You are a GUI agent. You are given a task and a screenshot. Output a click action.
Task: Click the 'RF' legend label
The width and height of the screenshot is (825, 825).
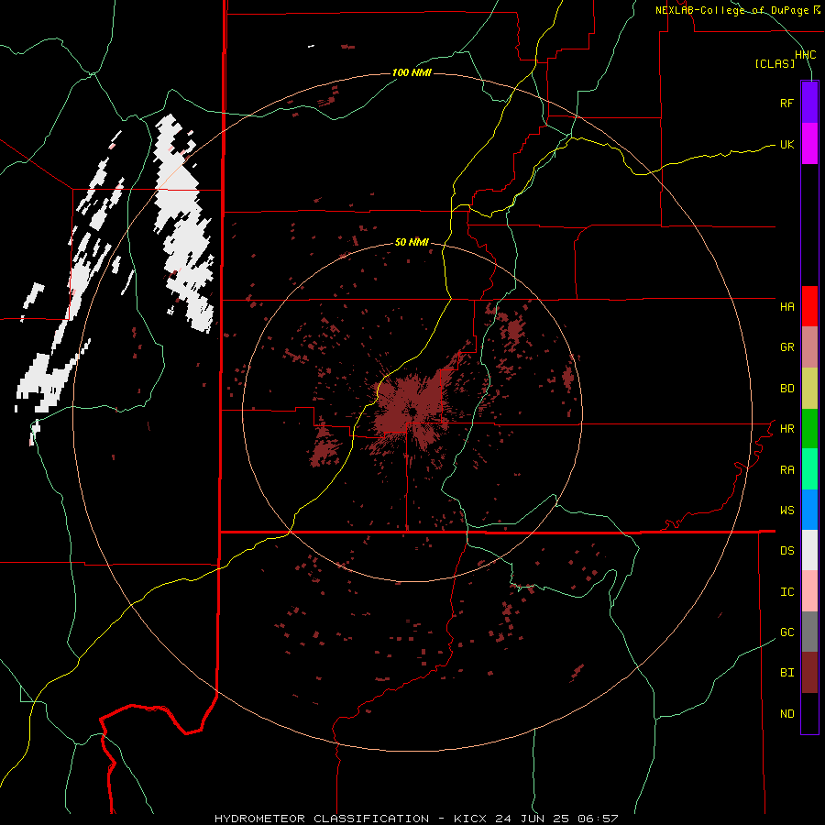coord(786,103)
